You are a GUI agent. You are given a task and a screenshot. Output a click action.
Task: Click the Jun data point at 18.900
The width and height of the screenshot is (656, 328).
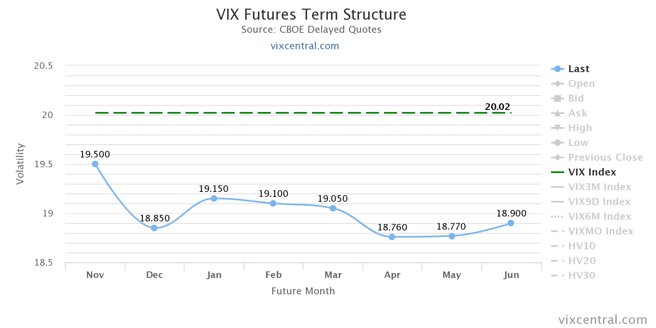point(511,223)
